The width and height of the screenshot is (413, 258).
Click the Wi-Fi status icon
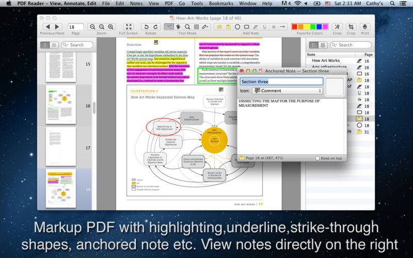[x=298, y=4]
